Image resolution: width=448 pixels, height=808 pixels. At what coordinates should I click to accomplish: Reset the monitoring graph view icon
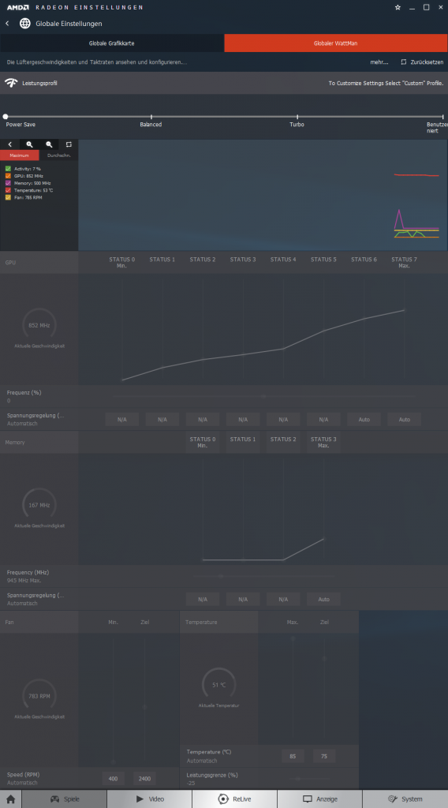[x=69, y=145]
